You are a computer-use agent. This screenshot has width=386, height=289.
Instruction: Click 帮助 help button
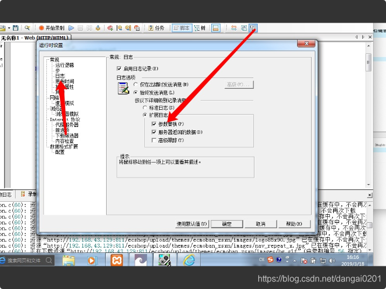(294, 224)
